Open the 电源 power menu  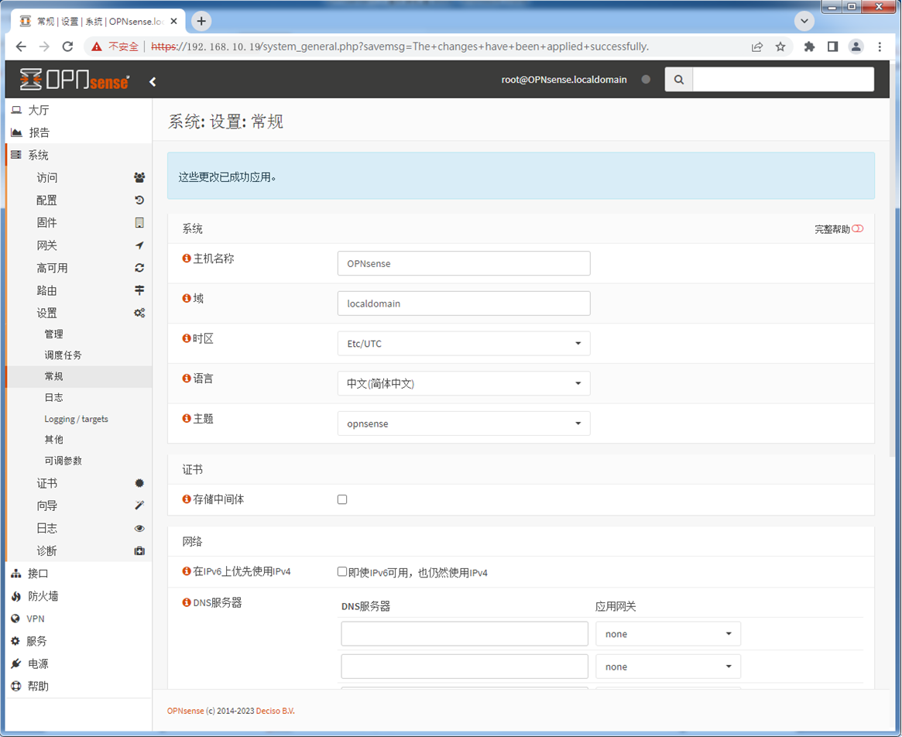click(79, 663)
